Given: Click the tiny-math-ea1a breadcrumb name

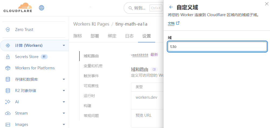Looking at the screenshot, I should 131,24.
